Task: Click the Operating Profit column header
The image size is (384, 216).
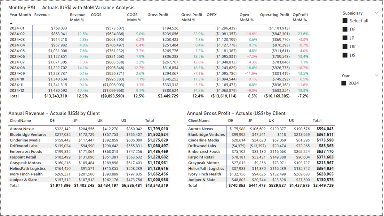Action: pos(275,15)
